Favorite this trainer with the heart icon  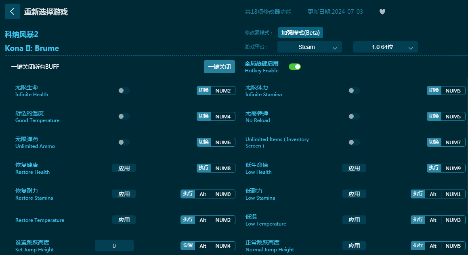tap(382, 12)
